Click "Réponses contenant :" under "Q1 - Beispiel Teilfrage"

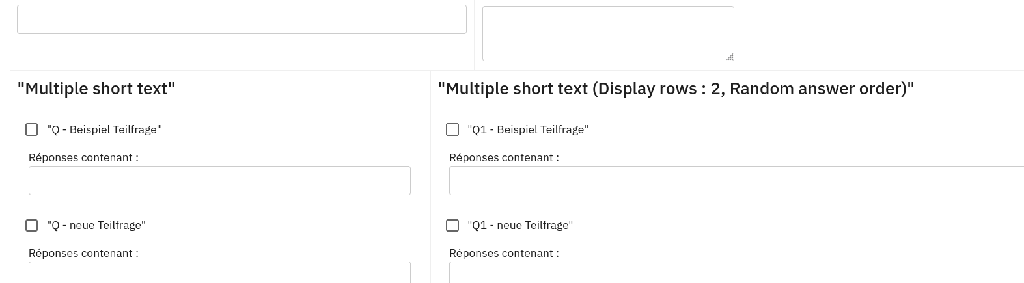click(504, 157)
